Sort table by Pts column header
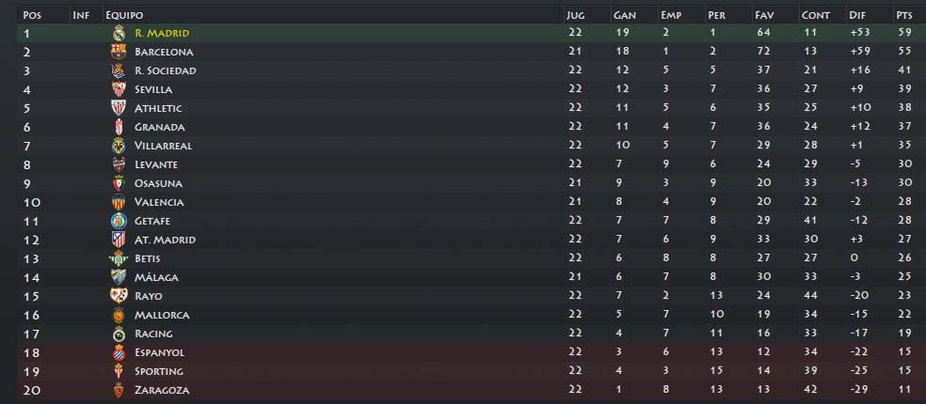This screenshot has height=404, width=926. pos(904,15)
